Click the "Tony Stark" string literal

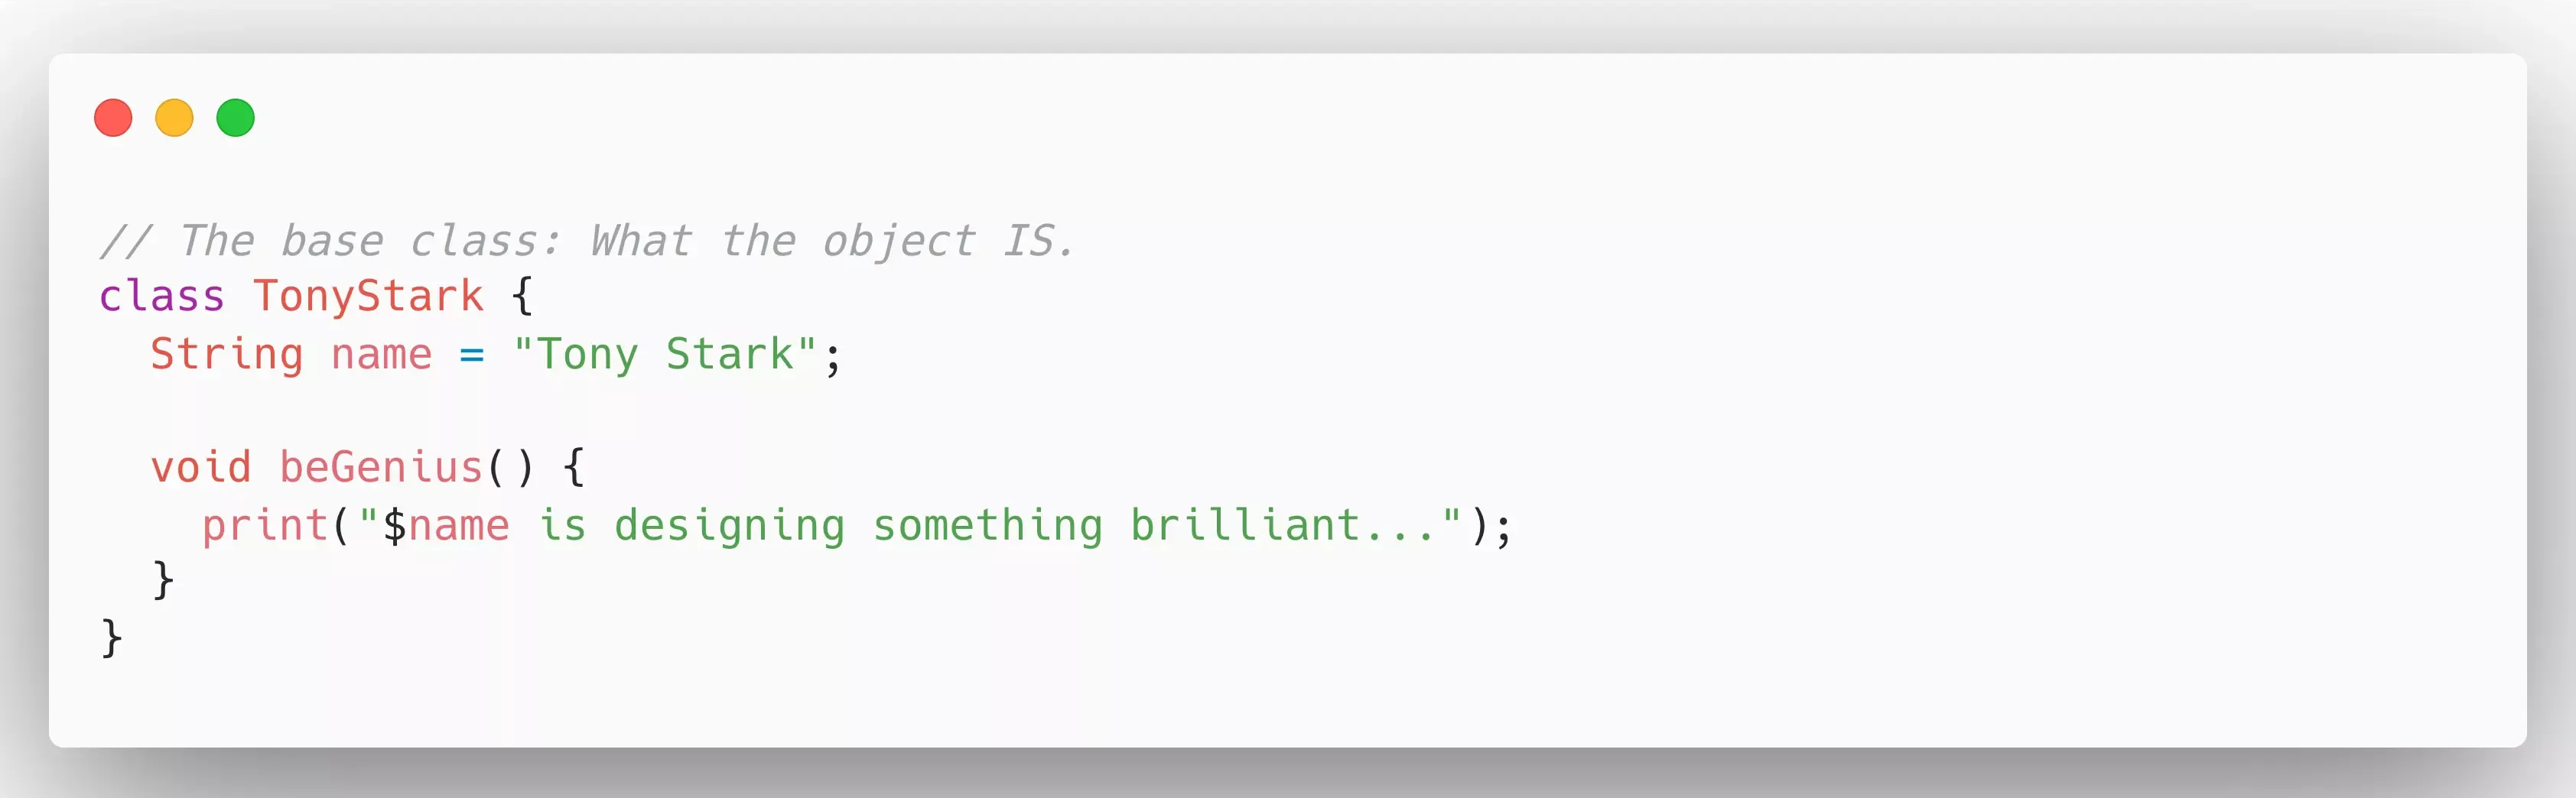click(x=665, y=355)
